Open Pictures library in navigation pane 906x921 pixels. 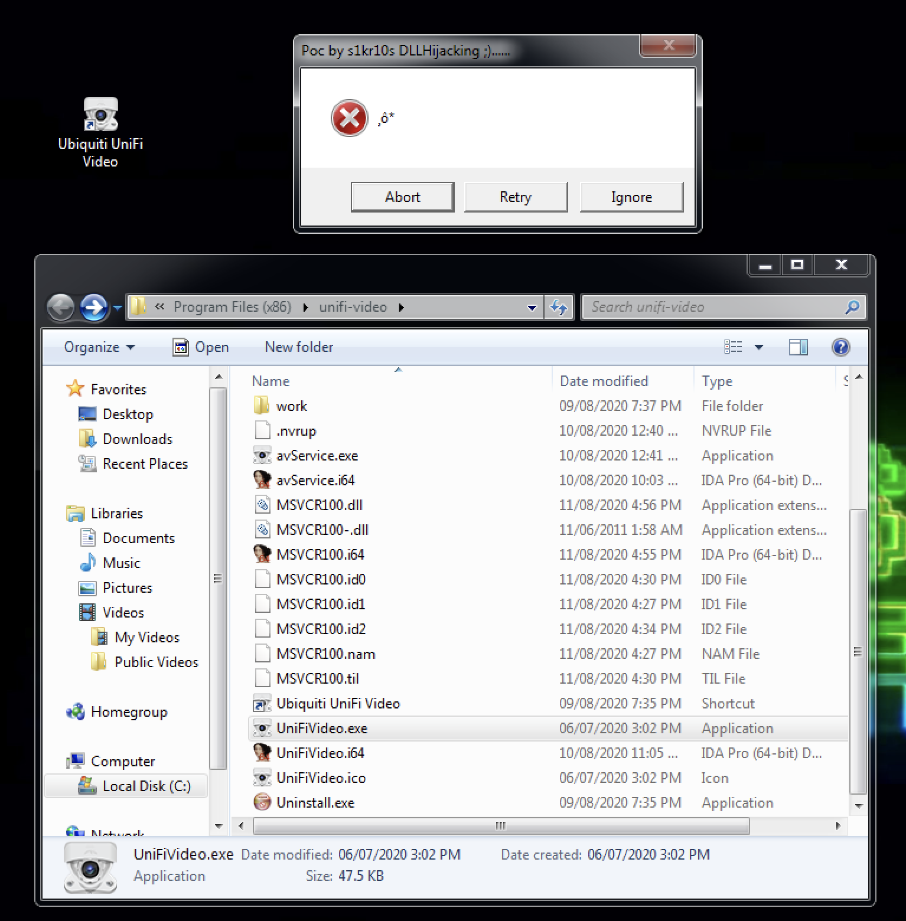[116, 587]
